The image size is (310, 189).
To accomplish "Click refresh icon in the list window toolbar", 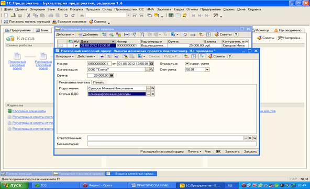I will (x=185, y=34).
